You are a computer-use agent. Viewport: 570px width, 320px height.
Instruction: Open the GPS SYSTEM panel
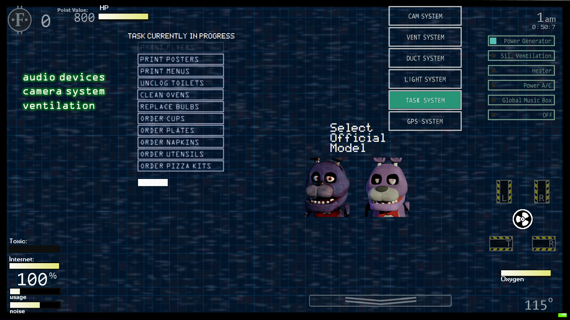point(425,121)
